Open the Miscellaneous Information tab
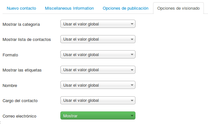The height and width of the screenshot is (124, 208). 69,8
